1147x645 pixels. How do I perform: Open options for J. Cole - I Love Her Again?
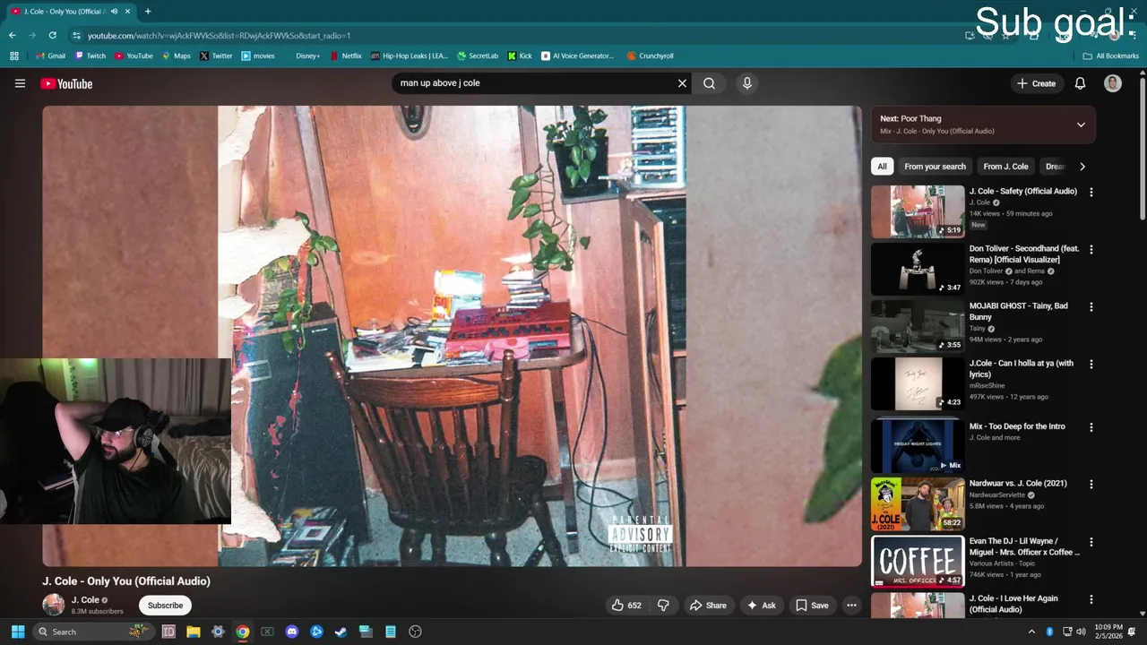click(1091, 598)
